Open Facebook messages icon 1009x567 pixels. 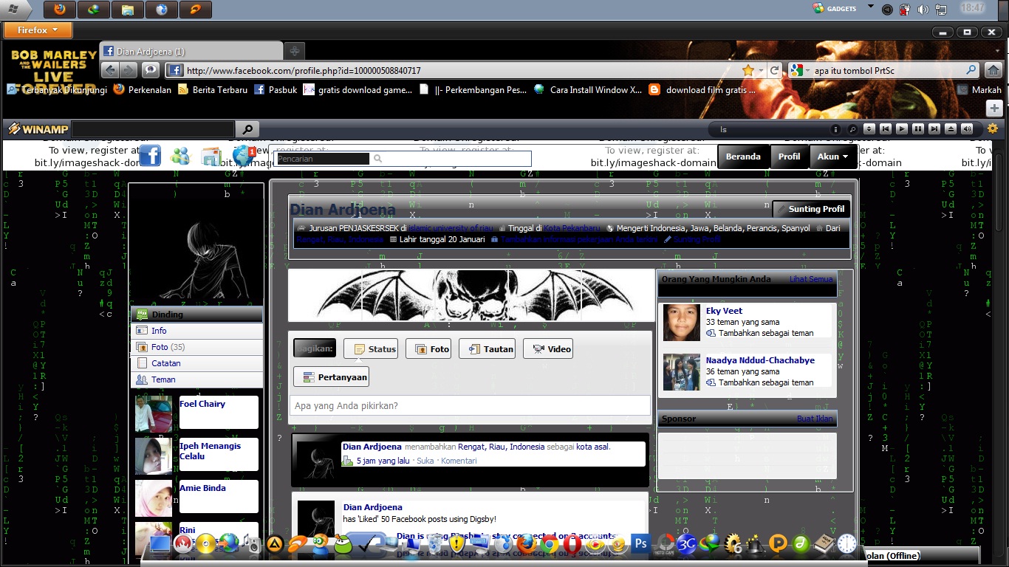[211, 156]
